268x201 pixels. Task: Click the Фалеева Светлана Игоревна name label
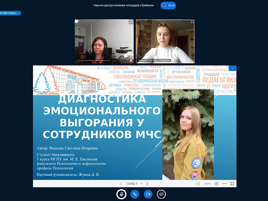coord(155,60)
